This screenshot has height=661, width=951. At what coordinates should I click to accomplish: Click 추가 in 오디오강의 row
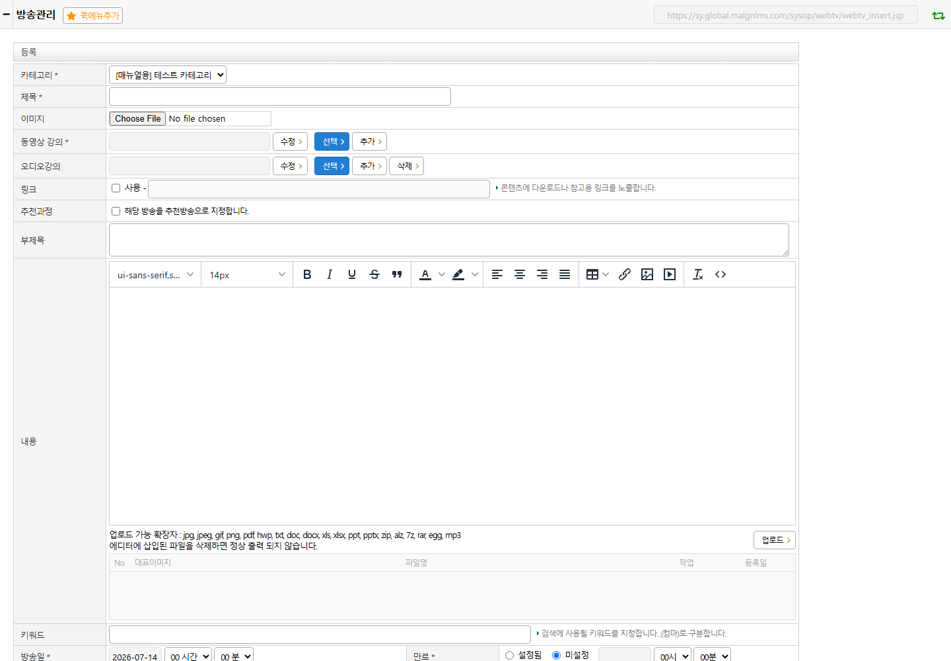370,166
